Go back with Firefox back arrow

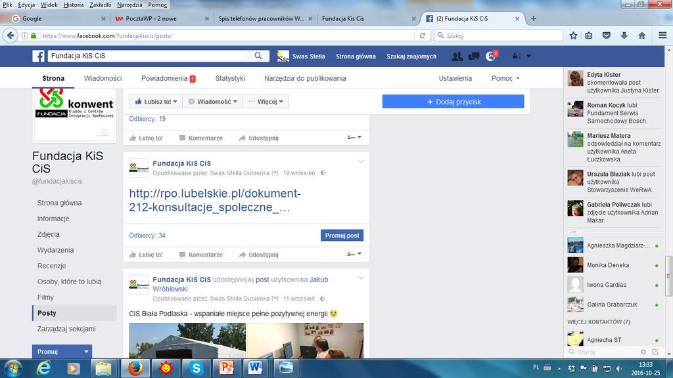(x=11, y=35)
